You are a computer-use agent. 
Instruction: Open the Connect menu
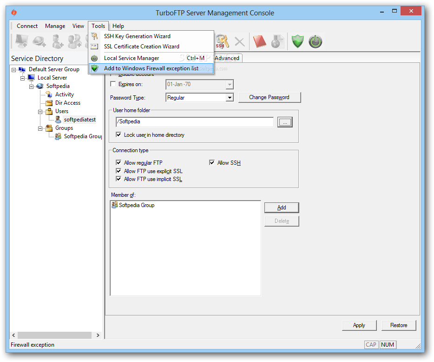coord(27,26)
